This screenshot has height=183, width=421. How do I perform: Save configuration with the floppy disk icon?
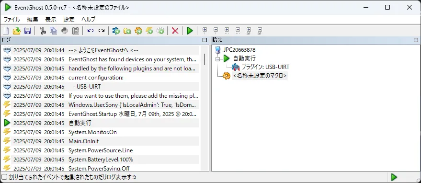(27, 31)
